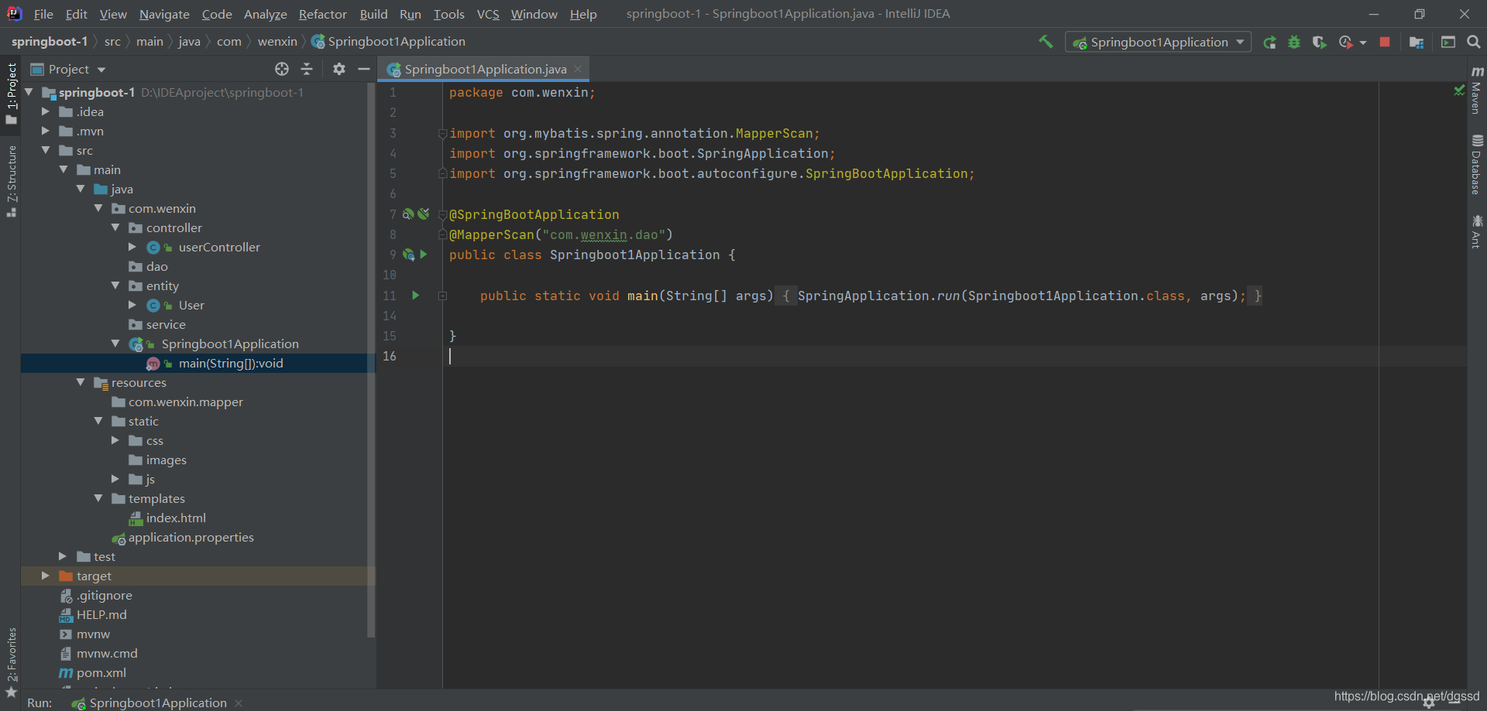Open the Springboot1Application run configuration dropdown
This screenshot has width=1487, height=711.
click(x=1159, y=42)
